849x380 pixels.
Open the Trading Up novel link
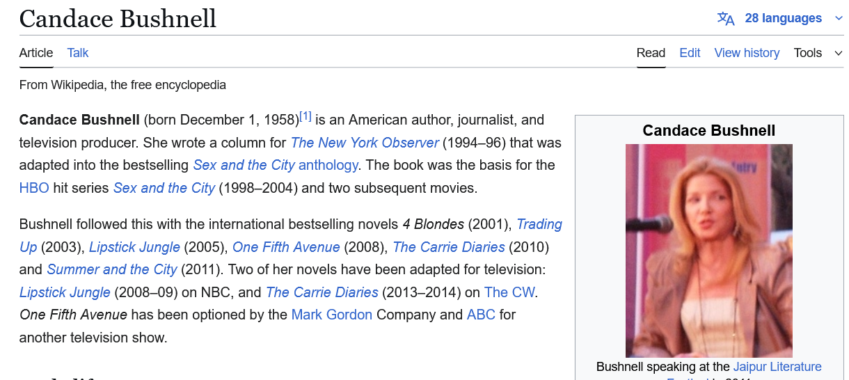click(539, 224)
